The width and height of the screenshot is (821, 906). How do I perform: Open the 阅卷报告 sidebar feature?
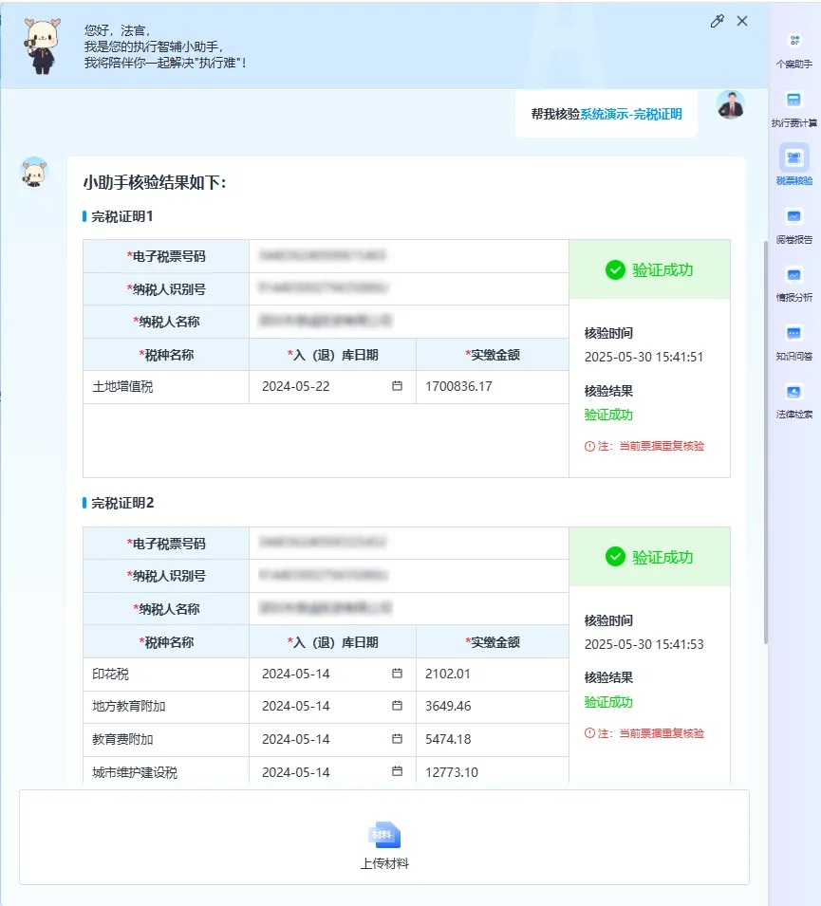tap(795, 228)
